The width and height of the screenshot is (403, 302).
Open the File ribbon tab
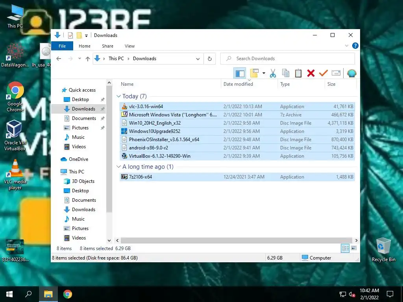[62, 46]
